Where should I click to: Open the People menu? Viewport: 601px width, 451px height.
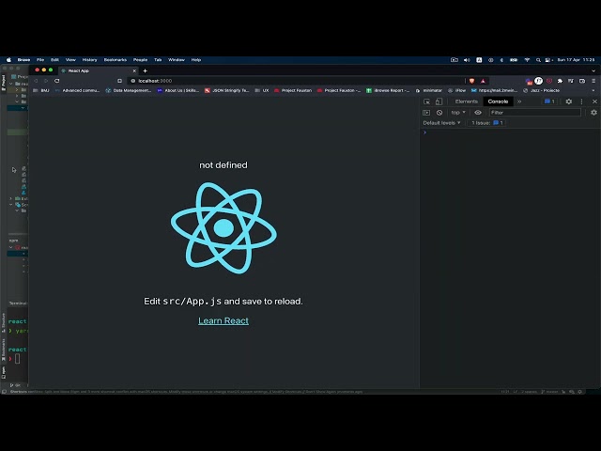140,60
